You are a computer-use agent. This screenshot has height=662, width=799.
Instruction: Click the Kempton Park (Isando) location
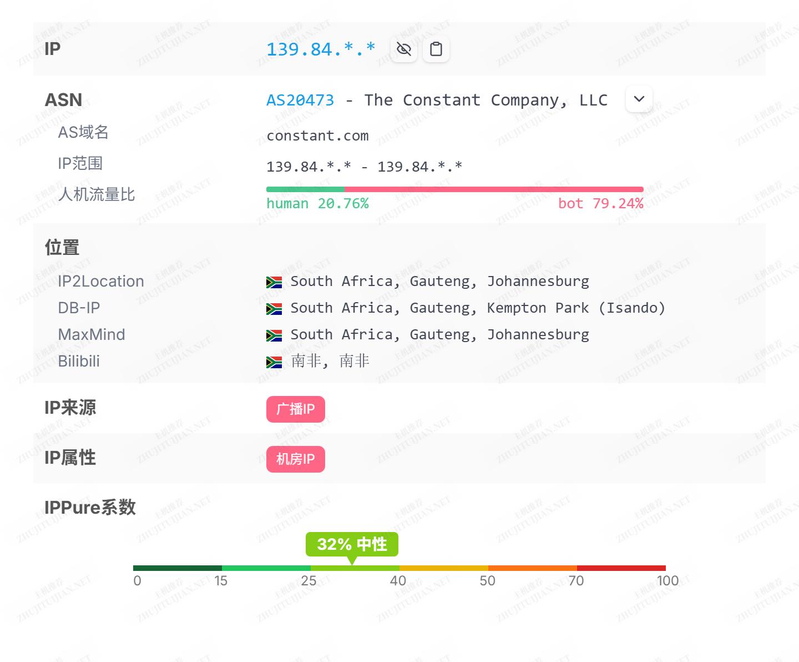(x=575, y=308)
